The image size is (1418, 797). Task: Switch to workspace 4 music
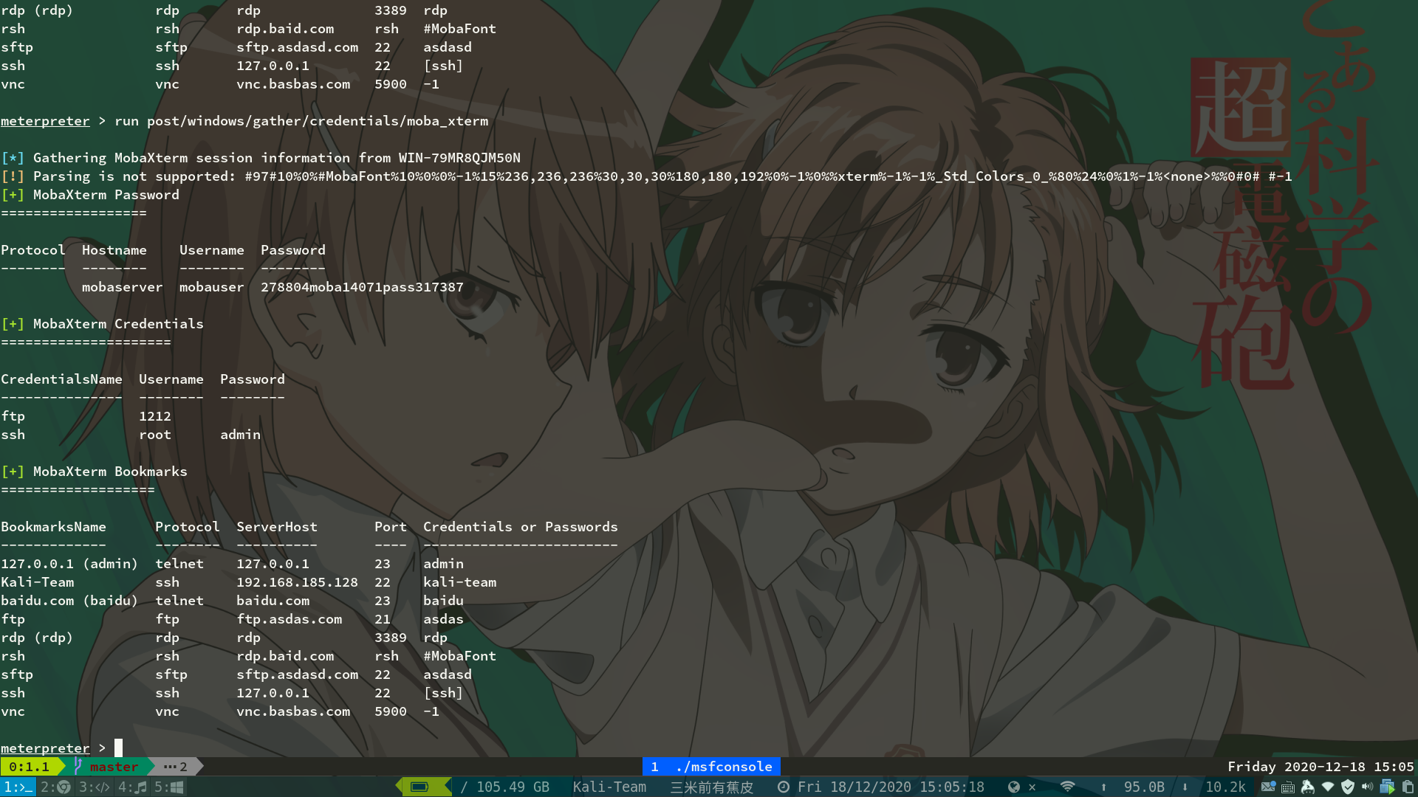tap(133, 787)
